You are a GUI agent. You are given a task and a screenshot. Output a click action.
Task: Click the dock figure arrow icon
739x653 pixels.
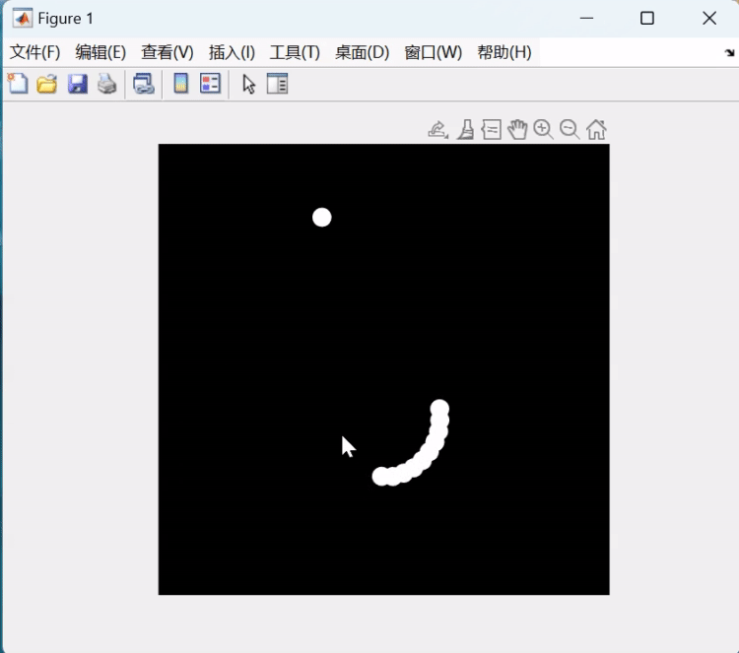(729, 53)
